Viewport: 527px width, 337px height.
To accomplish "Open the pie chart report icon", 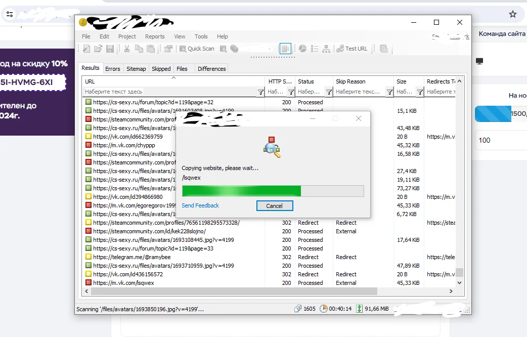I will click(302, 49).
